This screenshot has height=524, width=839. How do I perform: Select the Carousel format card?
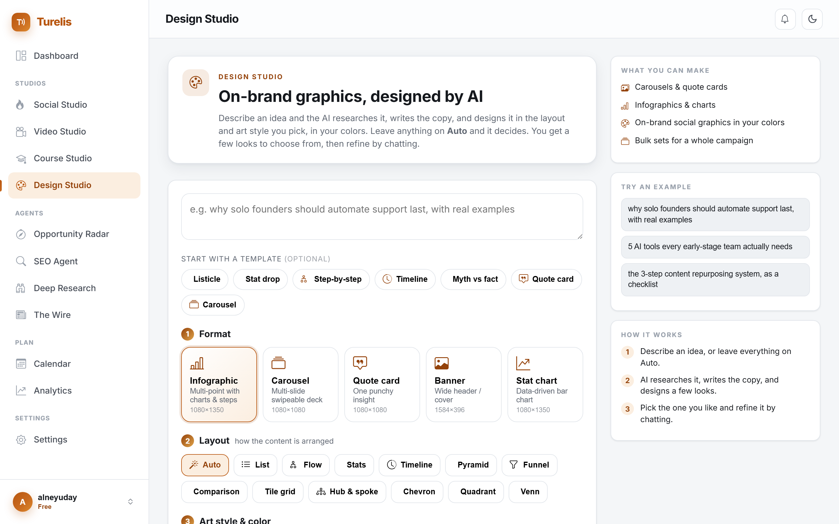pos(301,384)
